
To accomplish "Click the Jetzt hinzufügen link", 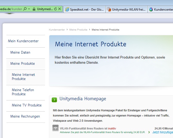I will tap(163, 132).
